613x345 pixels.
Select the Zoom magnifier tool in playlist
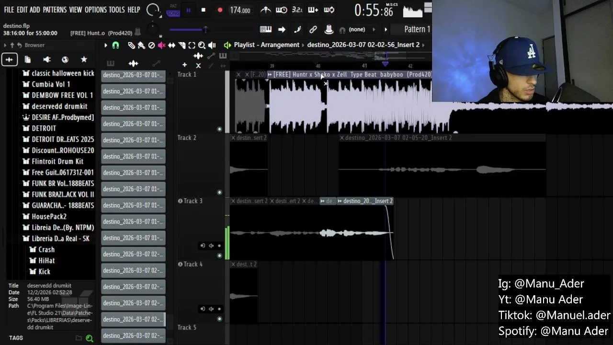[202, 45]
